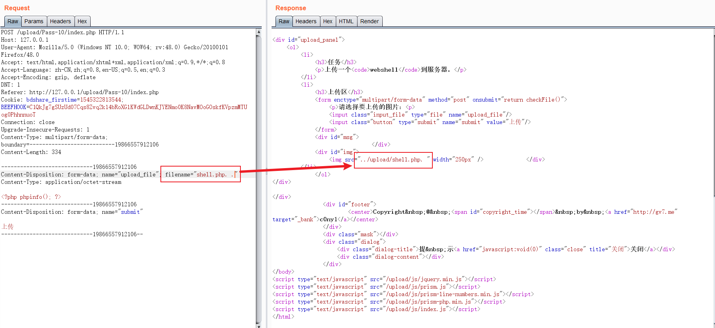Click the div id="upload_panel" line
This screenshot has height=328, width=715.
tap(309, 40)
